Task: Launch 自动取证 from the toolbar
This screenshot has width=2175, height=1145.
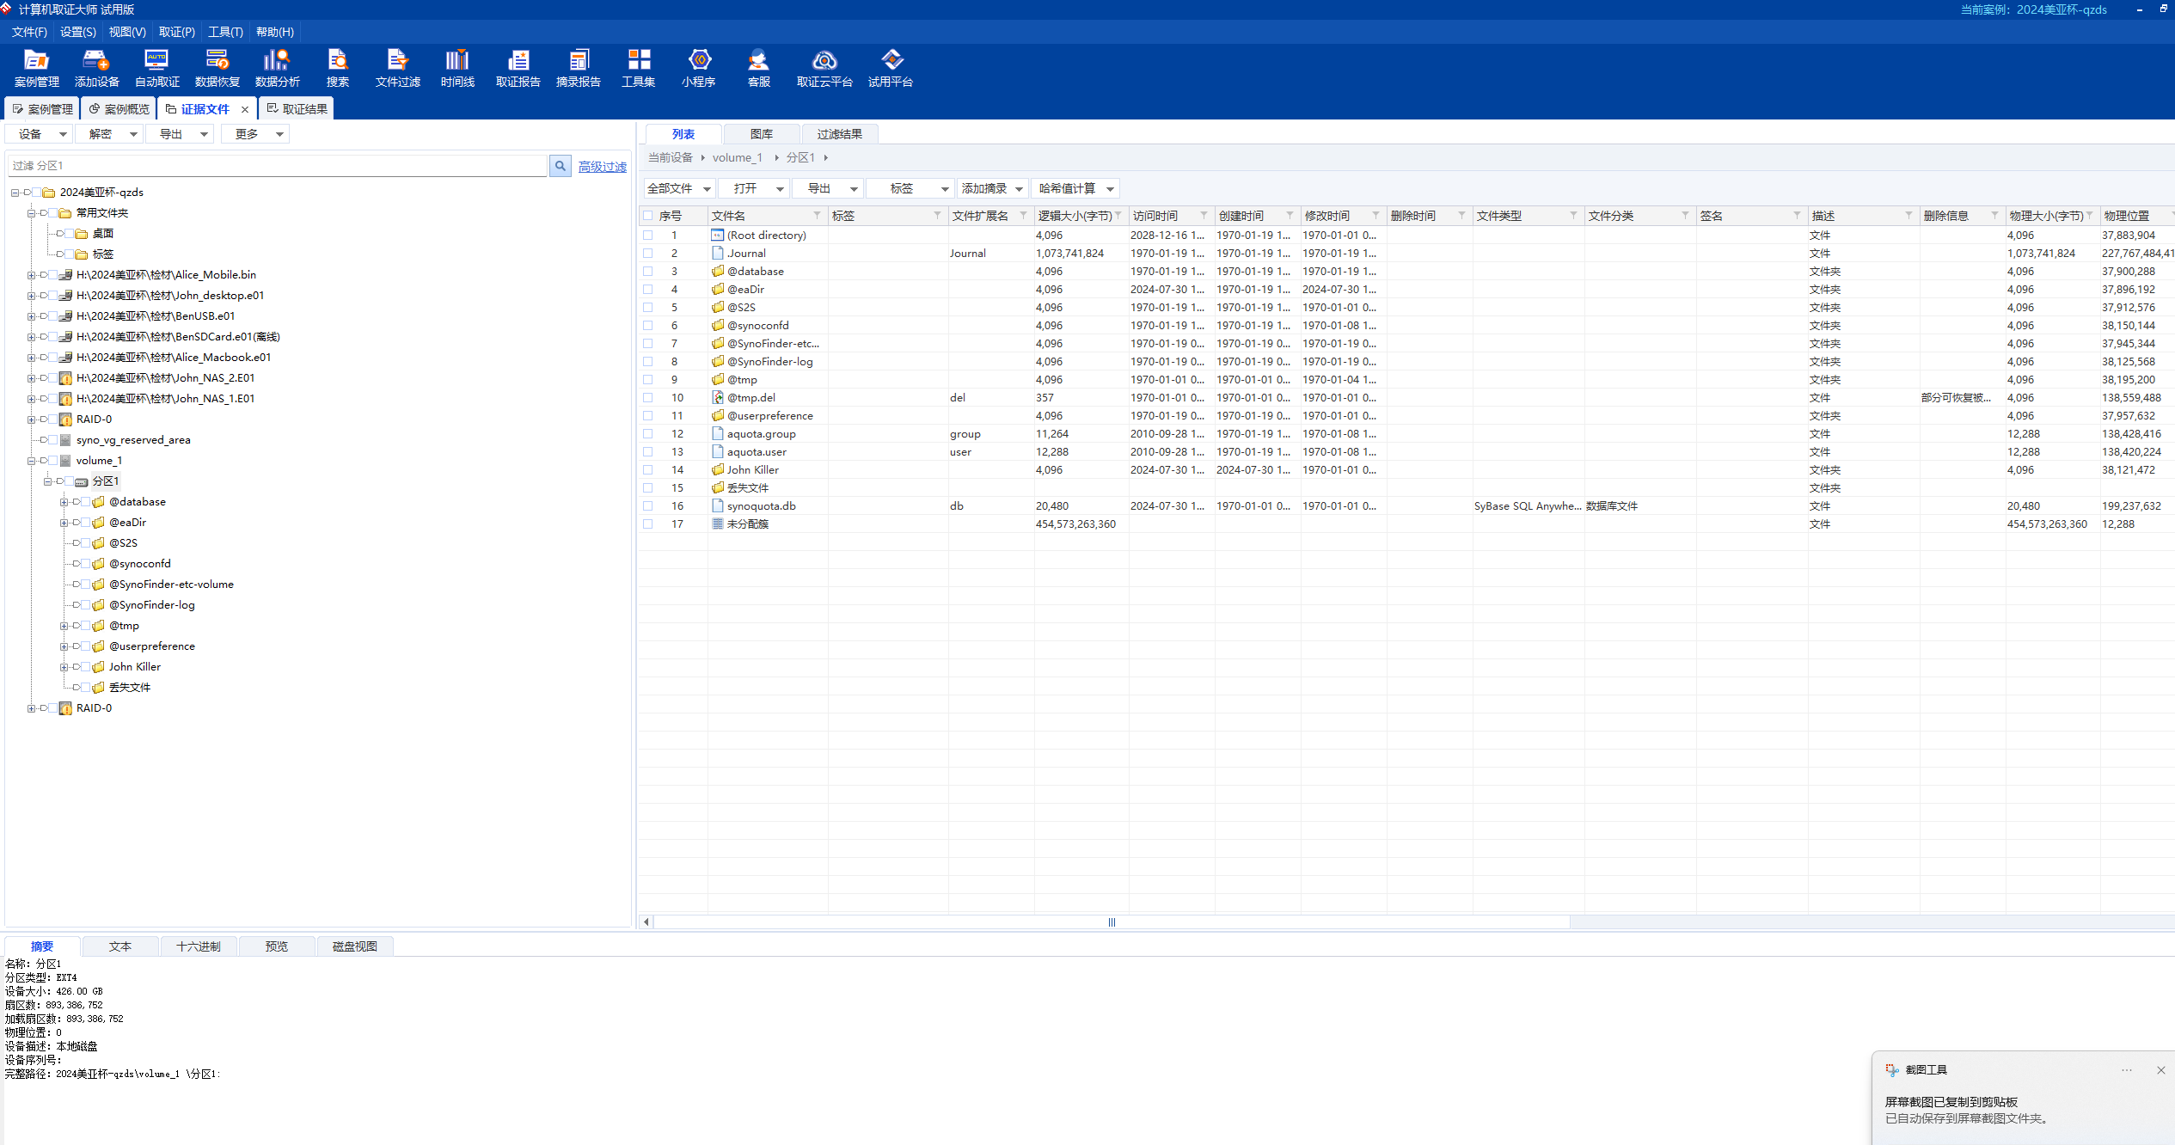Action: coord(156,68)
